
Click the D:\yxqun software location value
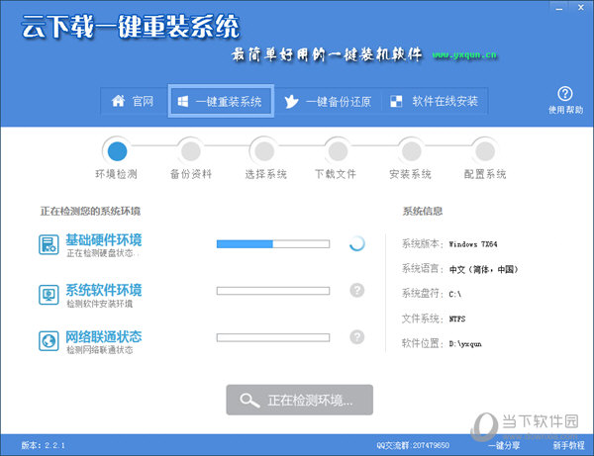point(465,344)
